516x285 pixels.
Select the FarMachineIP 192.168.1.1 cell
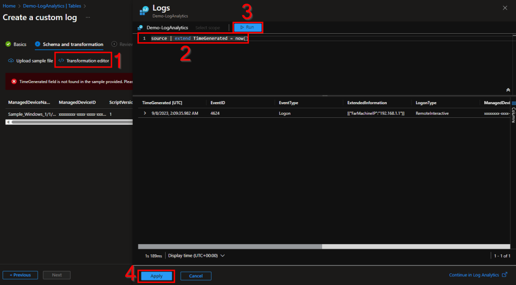coord(376,113)
